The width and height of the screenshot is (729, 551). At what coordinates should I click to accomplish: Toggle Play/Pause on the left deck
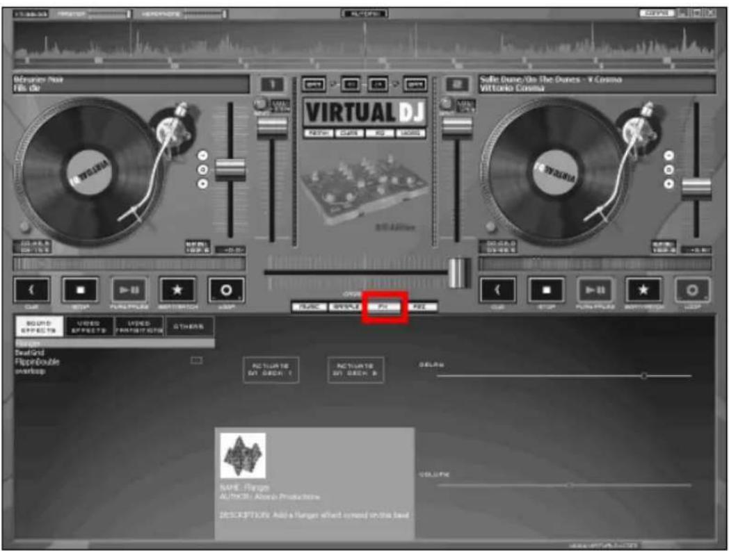tap(129, 290)
